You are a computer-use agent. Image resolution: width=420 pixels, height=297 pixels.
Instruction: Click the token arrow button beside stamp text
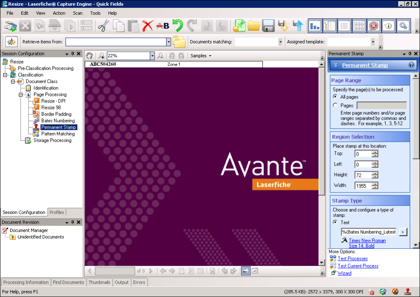click(x=403, y=232)
